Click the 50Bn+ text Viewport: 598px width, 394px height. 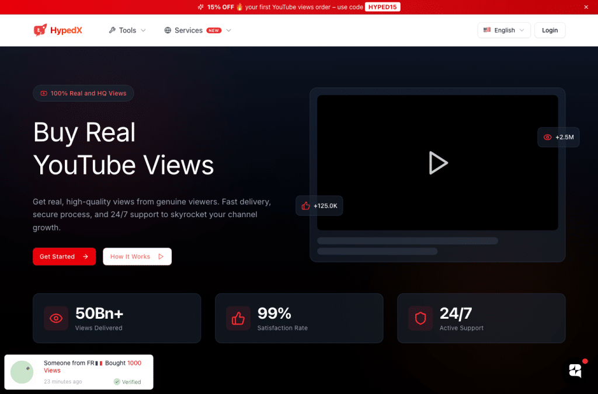click(99, 313)
